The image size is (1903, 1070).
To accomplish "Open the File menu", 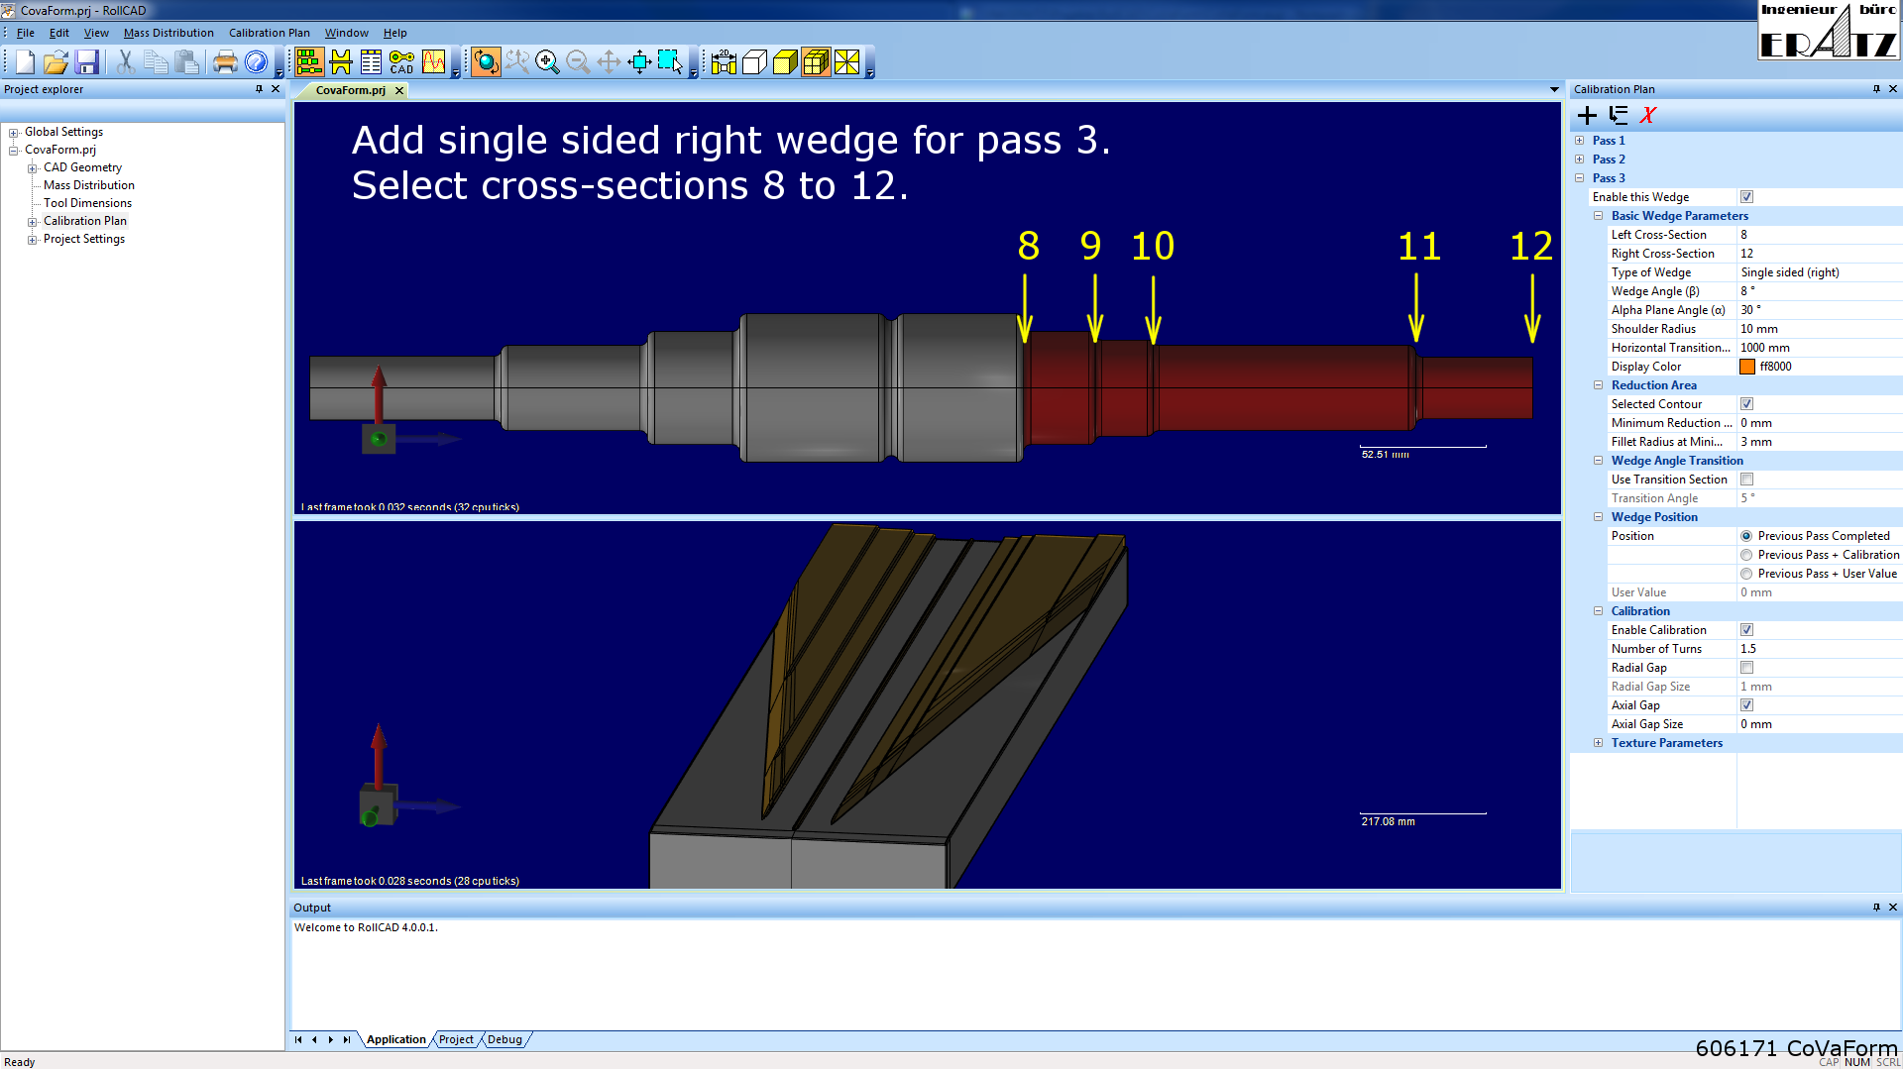I will click(x=26, y=33).
